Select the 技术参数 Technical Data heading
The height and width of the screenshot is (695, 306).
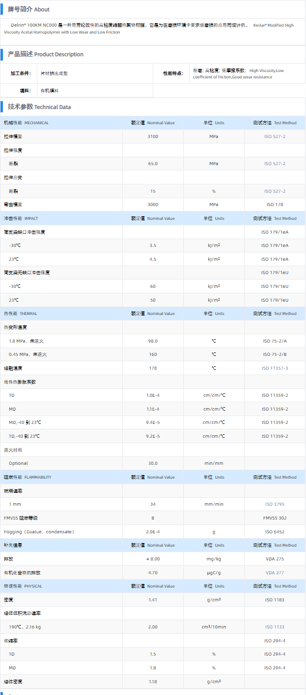(39, 107)
